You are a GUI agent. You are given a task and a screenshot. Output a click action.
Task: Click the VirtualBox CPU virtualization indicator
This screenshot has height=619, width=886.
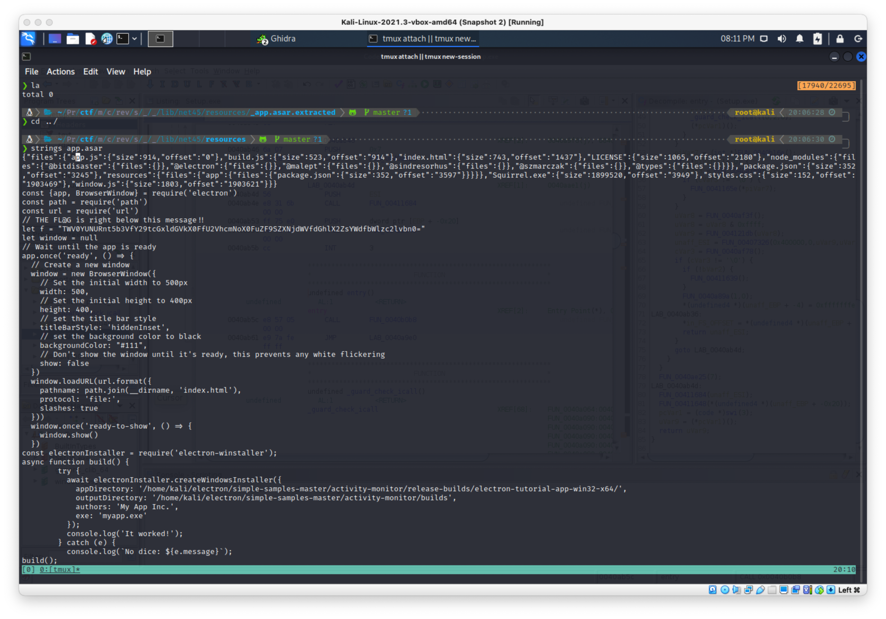(807, 590)
